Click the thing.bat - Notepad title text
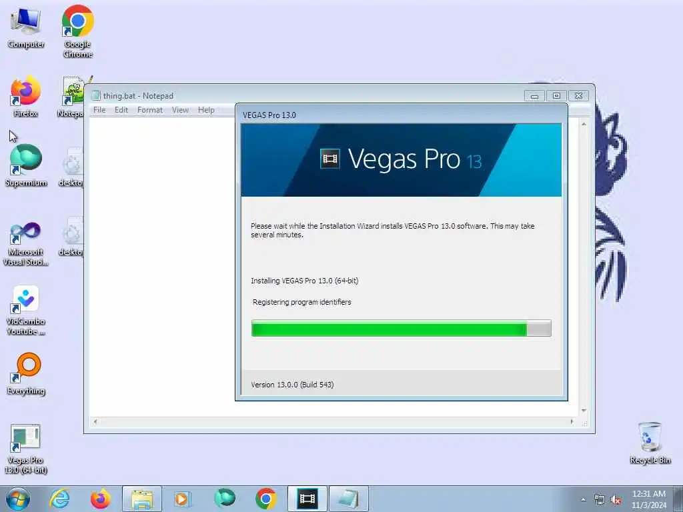 click(138, 96)
